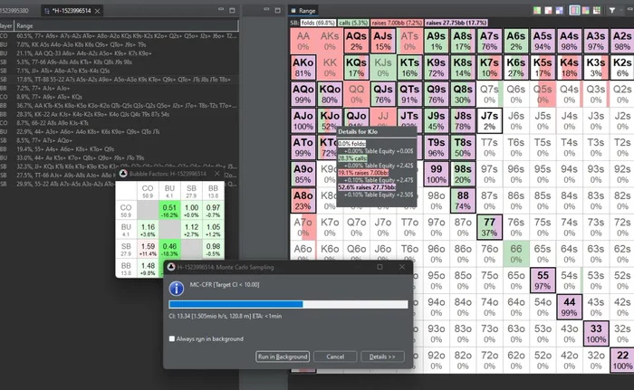Click the funnel filter icon in Range toolbar
The width and height of the screenshot is (634, 390).
612,11
